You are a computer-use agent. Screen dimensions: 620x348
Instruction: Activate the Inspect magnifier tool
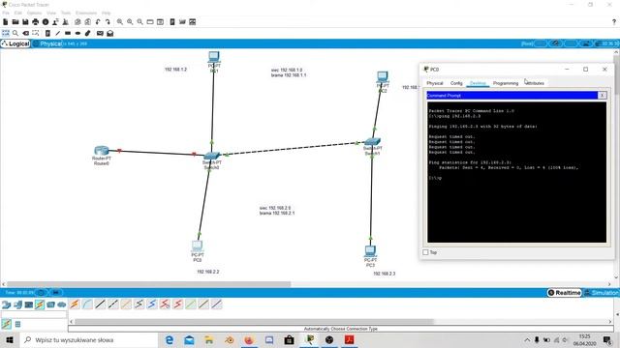pos(15,33)
